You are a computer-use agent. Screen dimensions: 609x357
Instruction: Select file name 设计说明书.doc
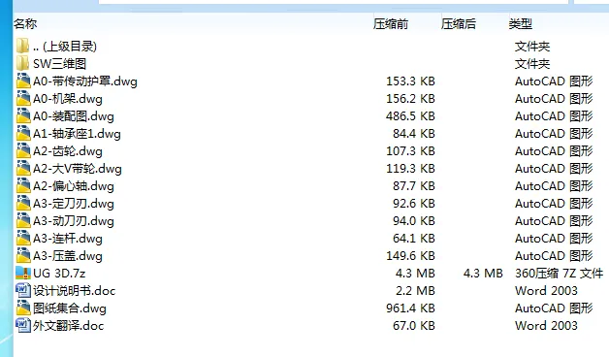pos(74,291)
